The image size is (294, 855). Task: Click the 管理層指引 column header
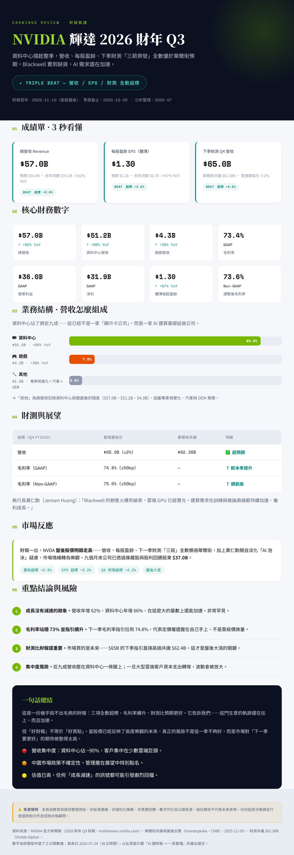pos(113,437)
